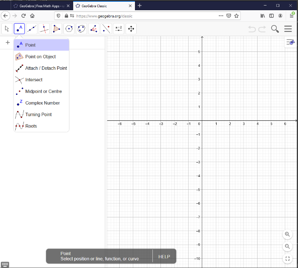The width and height of the screenshot is (298, 268).
Task: Open Firefox application menu
Action: (292, 16)
